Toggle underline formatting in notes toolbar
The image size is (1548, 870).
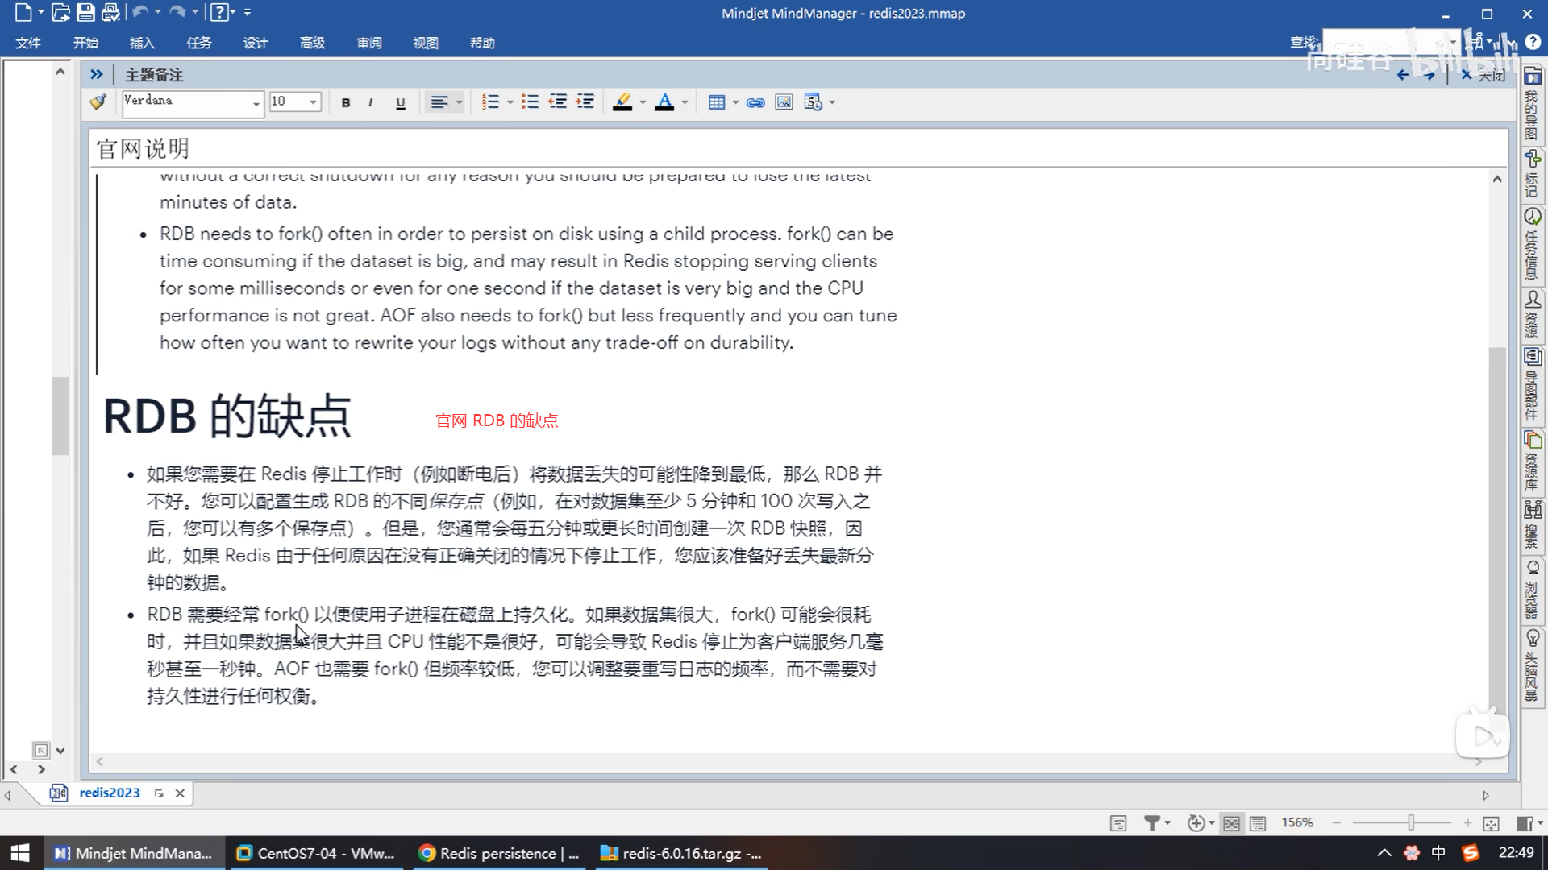[400, 102]
